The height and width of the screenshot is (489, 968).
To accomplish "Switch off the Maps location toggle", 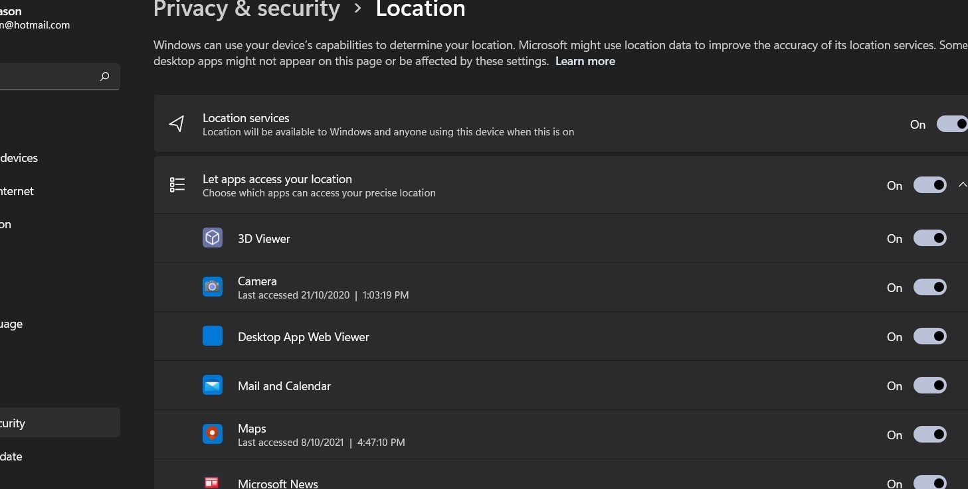I will pyautogui.click(x=930, y=435).
